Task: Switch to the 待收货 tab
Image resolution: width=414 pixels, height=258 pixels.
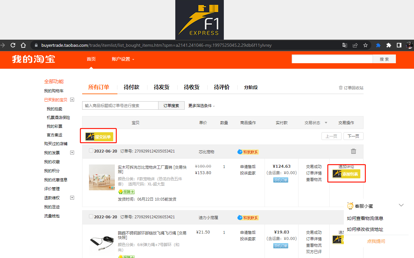Action: click(192, 87)
